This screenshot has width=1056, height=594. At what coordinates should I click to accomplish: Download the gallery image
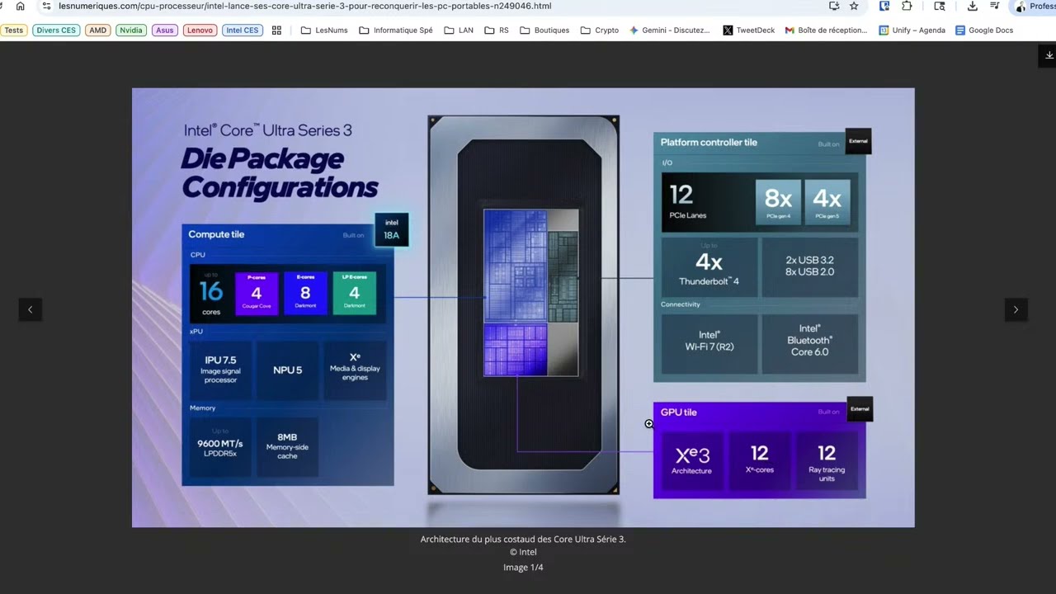click(1049, 55)
